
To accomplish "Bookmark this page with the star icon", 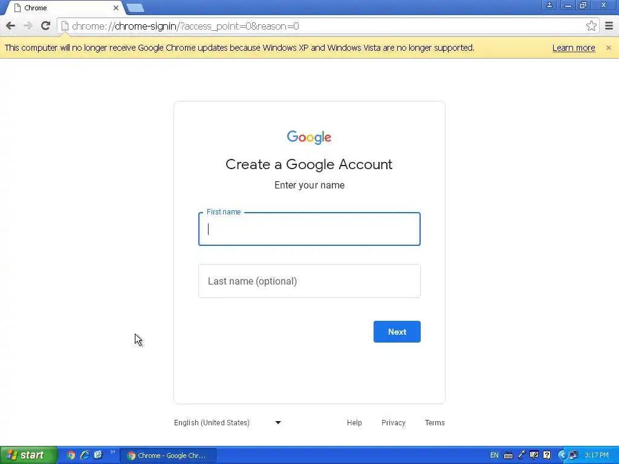I will tap(591, 26).
